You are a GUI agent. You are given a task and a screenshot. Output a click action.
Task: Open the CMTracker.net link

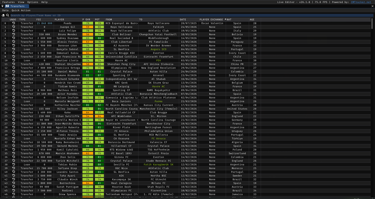coord(361,2)
